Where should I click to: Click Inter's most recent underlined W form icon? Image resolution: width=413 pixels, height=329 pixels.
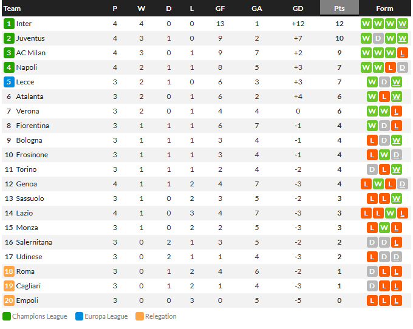(x=402, y=24)
